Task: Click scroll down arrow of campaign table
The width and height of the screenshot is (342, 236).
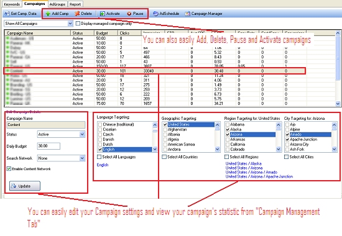Action: point(338,104)
